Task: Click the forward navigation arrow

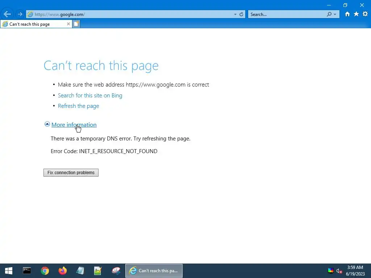Action: 20,14
